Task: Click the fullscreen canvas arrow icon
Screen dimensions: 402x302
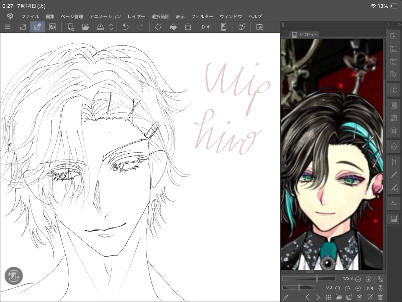Action: pyautogui.click(x=22, y=27)
